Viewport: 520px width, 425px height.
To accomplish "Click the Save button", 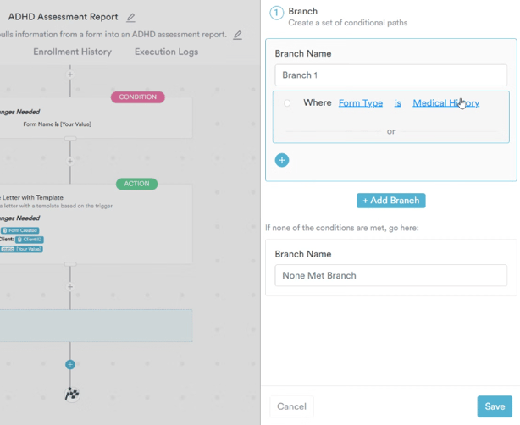I will pos(495,406).
